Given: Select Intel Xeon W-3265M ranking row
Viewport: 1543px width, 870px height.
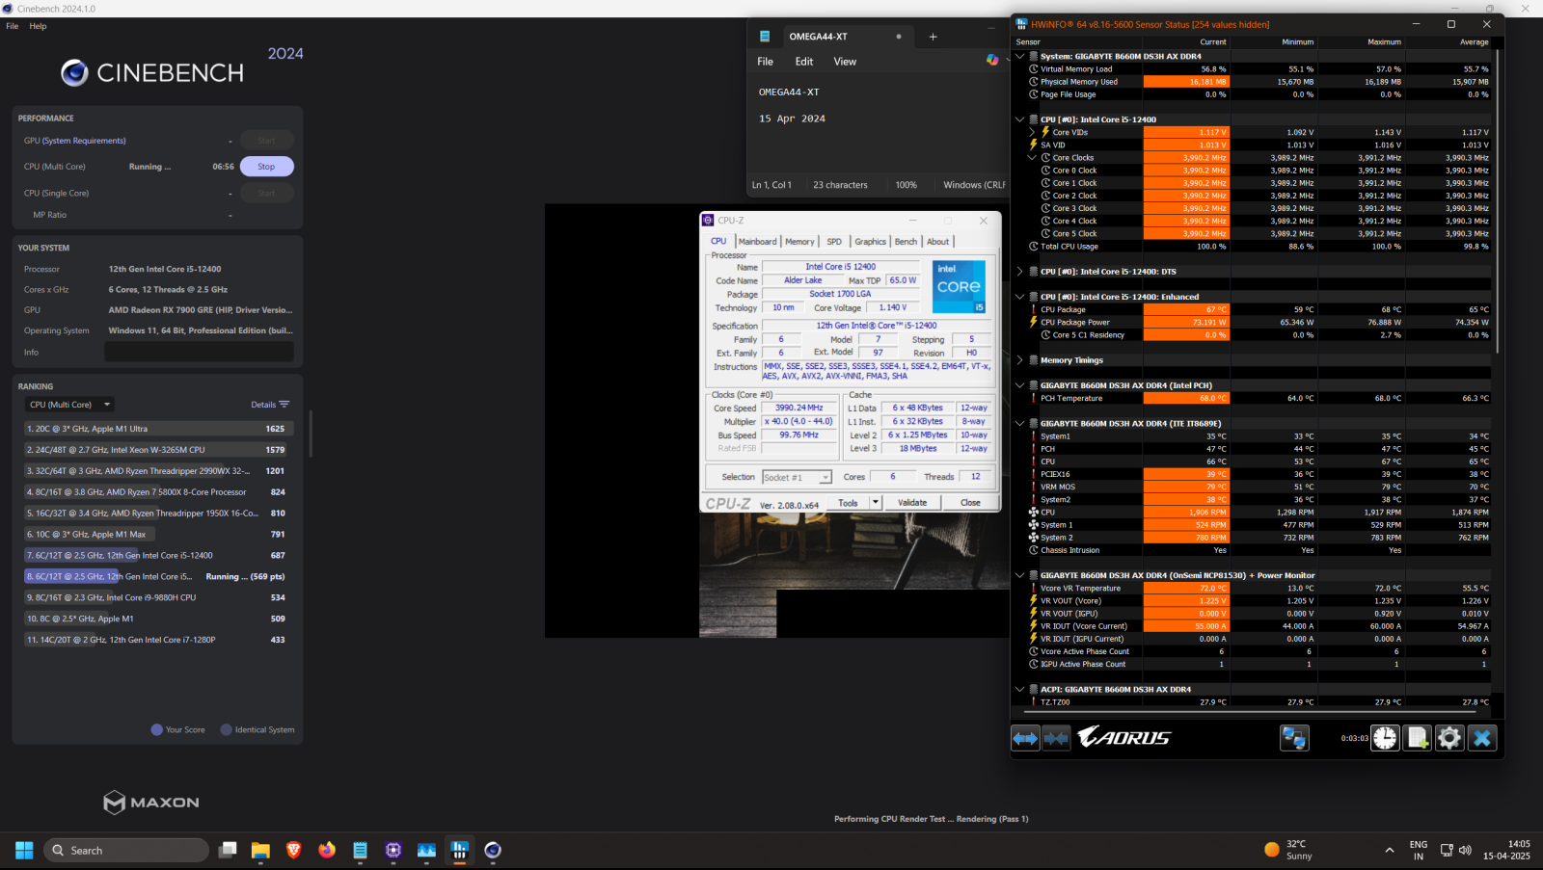Looking at the screenshot, I should click(158, 450).
